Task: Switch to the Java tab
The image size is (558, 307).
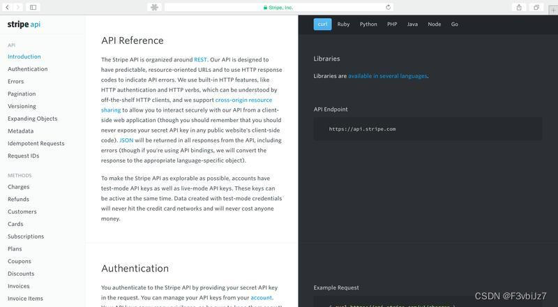Action: click(x=412, y=24)
